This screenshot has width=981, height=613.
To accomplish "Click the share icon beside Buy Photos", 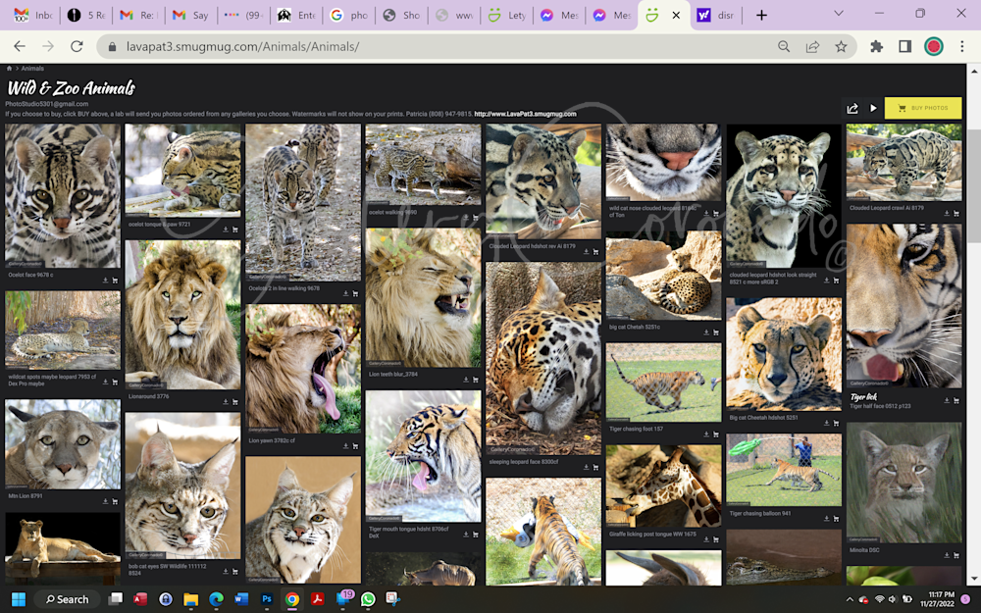I will pyautogui.click(x=852, y=109).
